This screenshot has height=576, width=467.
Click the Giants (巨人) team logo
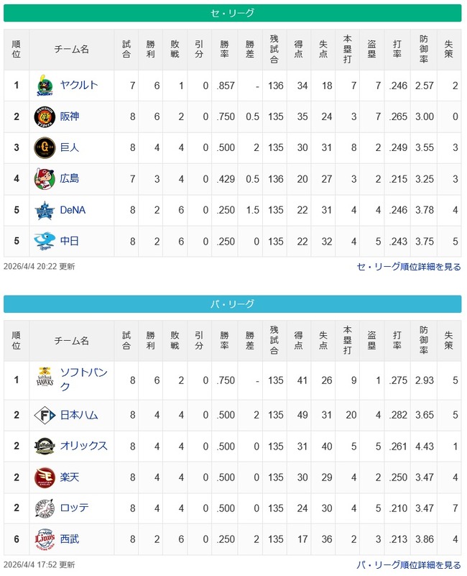click(x=45, y=148)
